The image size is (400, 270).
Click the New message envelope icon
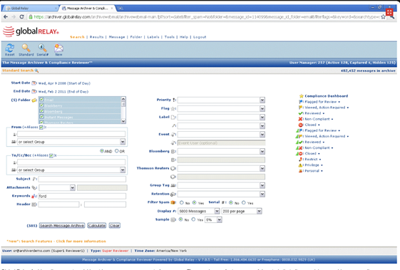click(58, 48)
